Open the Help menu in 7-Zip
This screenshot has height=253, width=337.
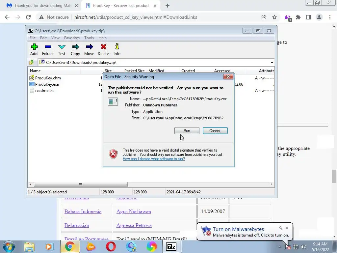(103, 38)
